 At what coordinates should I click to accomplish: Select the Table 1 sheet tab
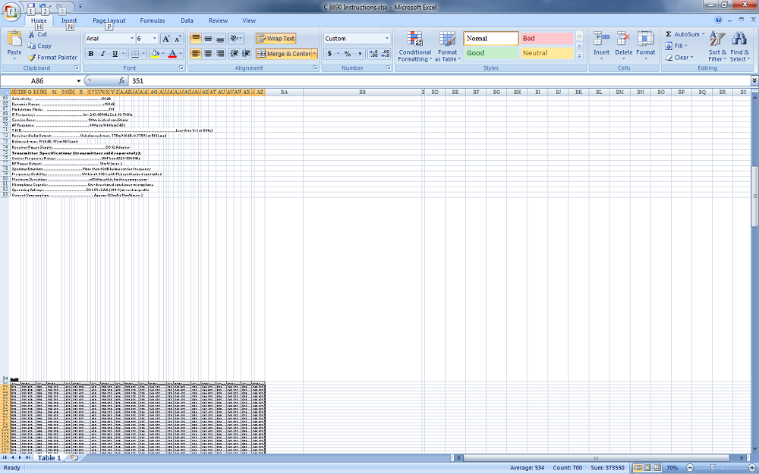(x=49, y=457)
